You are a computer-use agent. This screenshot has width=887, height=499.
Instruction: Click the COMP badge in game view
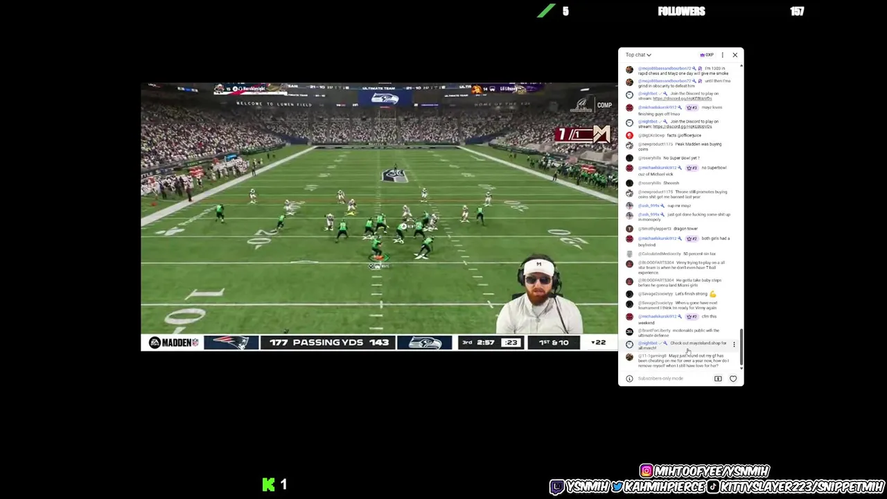click(x=604, y=105)
